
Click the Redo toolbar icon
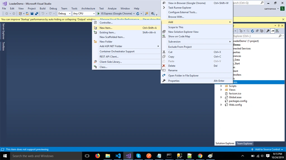click(x=50, y=14)
